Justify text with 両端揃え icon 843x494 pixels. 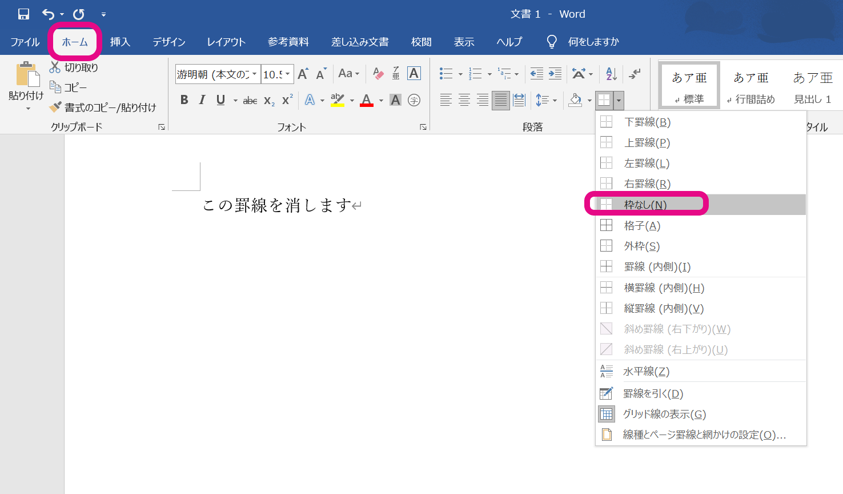500,100
